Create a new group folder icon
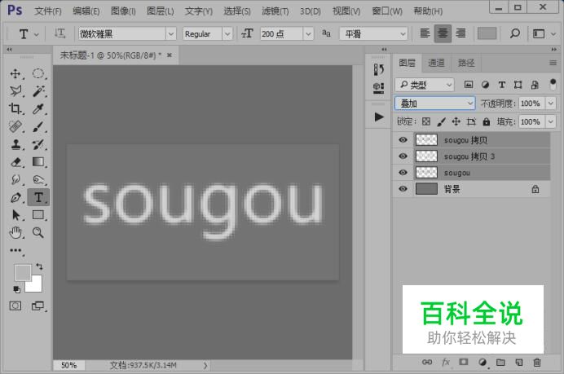564x374 pixels. click(500, 362)
